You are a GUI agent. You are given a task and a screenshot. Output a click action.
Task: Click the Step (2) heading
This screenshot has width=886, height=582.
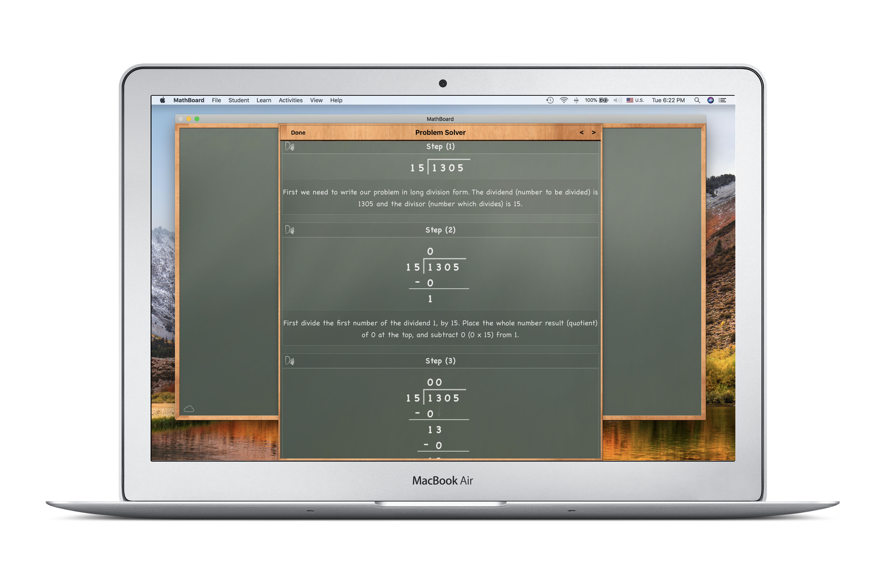point(440,230)
